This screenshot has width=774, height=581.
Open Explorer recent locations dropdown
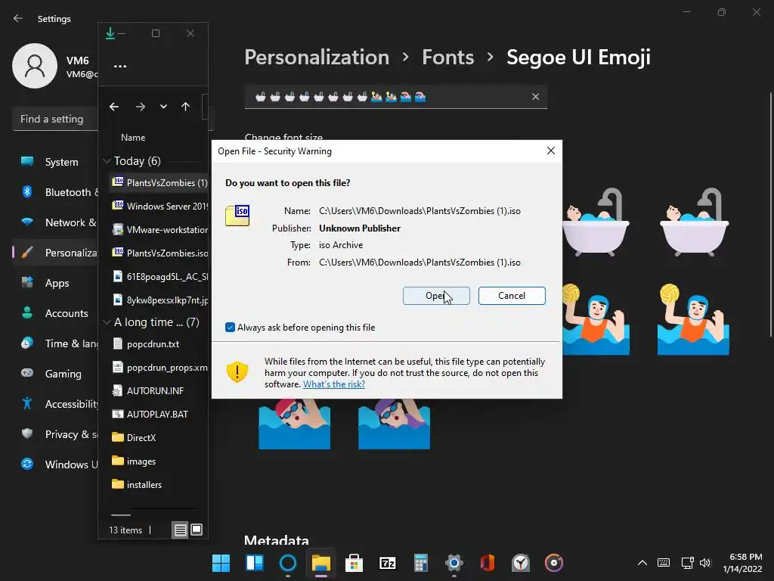pyautogui.click(x=163, y=107)
